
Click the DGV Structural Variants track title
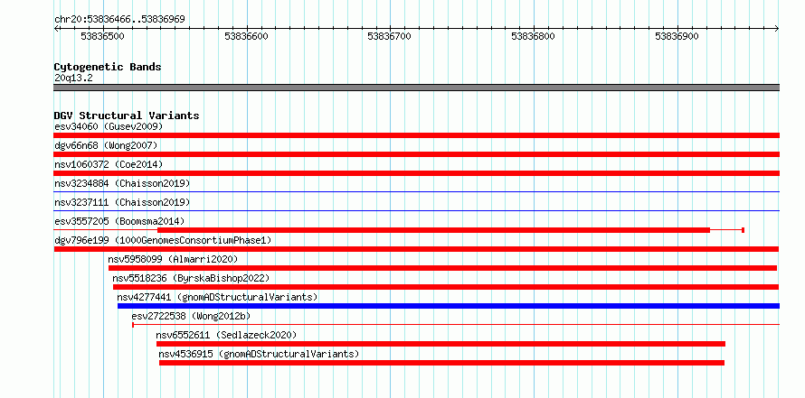point(127,116)
